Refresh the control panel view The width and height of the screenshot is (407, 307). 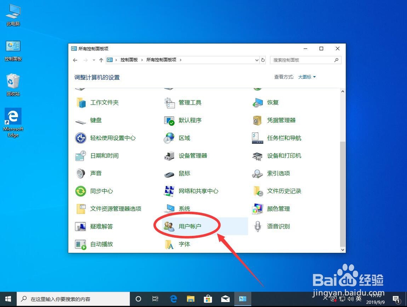(x=263, y=60)
